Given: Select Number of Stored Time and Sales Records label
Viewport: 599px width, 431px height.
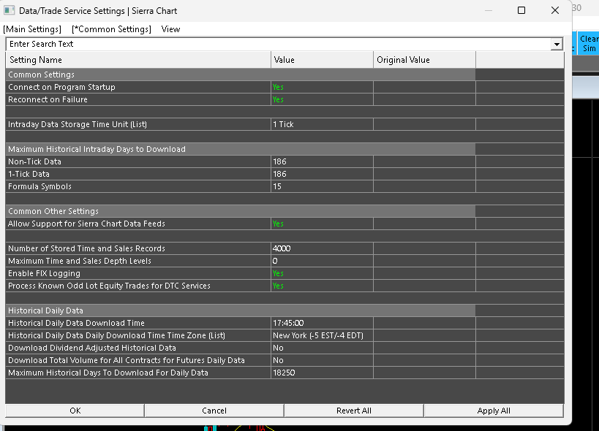Looking at the screenshot, I should coord(86,248).
